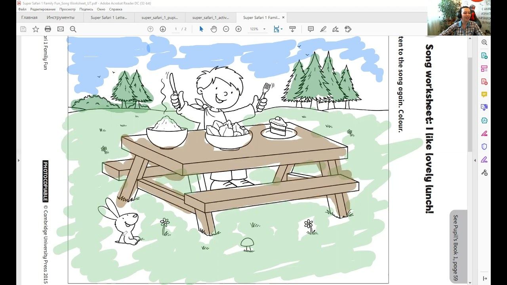This screenshot has height=285, width=507.
Task: Open the Sign document pen tool
Action: click(x=335, y=29)
